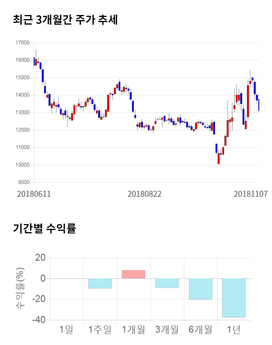
Task: Select the 20180822 date label
Action: pos(144,193)
